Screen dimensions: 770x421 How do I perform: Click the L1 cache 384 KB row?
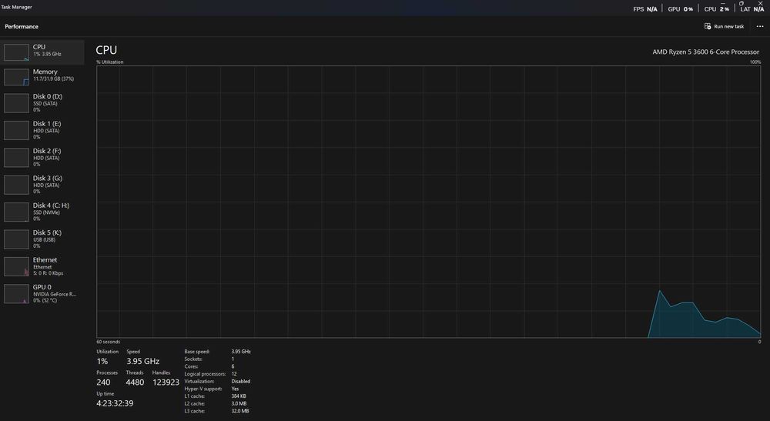[215, 396]
